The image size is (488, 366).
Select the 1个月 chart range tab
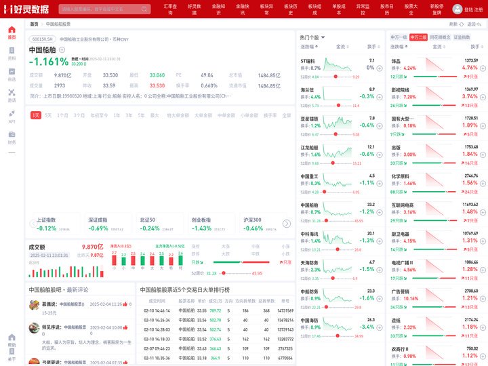(x=62, y=115)
